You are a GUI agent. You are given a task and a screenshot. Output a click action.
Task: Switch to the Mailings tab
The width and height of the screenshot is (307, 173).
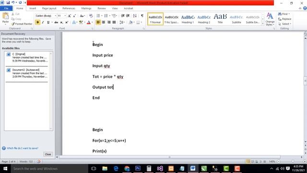tap(86, 9)
